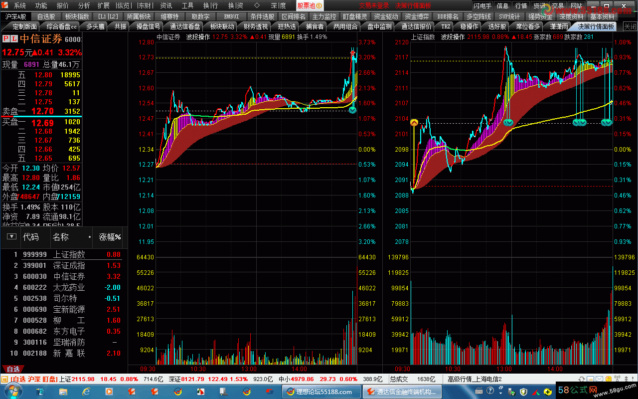Click the 行情 button in the top-right toolbar
This screenshot has width=638, height=399.
pos(521,5)
